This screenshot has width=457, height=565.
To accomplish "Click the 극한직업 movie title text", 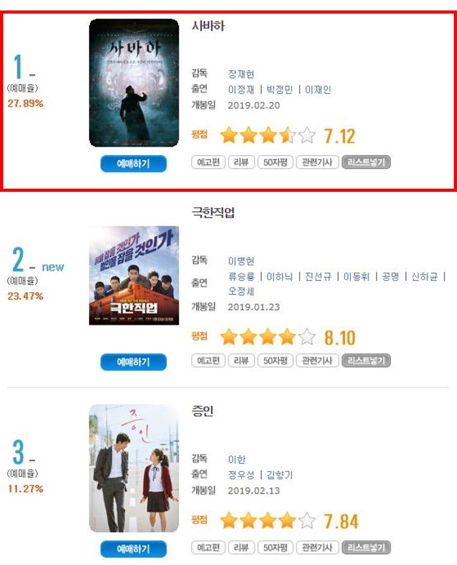I will [x=213, y=212].
